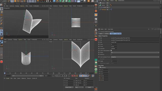Open the spline pen tools icon
Viewport: 162px width, 91px height.
click(x=57, y=1)
